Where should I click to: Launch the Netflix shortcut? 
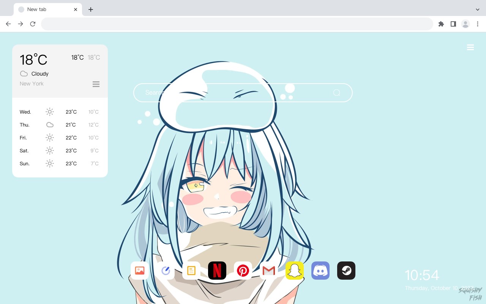pyautogui.click(x=217, y=271)
